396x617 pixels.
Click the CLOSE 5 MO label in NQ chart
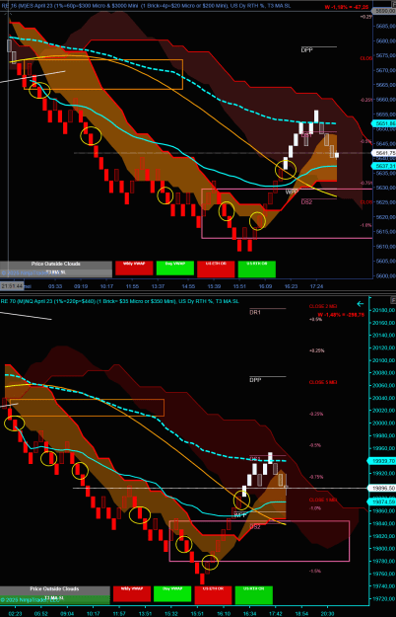pos(323,382)
